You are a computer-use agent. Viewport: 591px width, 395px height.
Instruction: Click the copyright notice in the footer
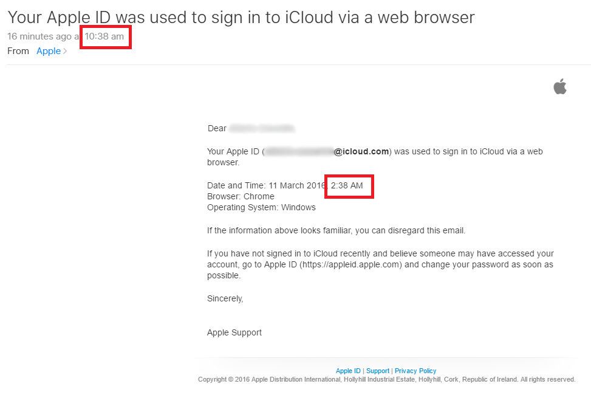coord(386,379)
